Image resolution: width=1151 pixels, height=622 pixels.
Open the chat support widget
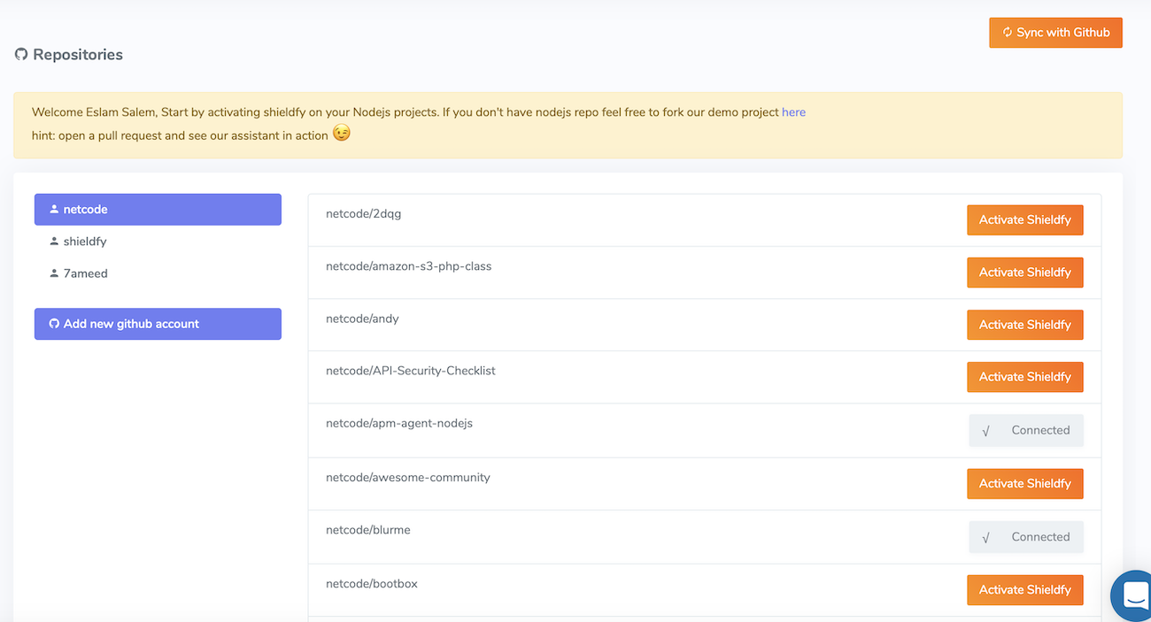(x=1132, y=595)
